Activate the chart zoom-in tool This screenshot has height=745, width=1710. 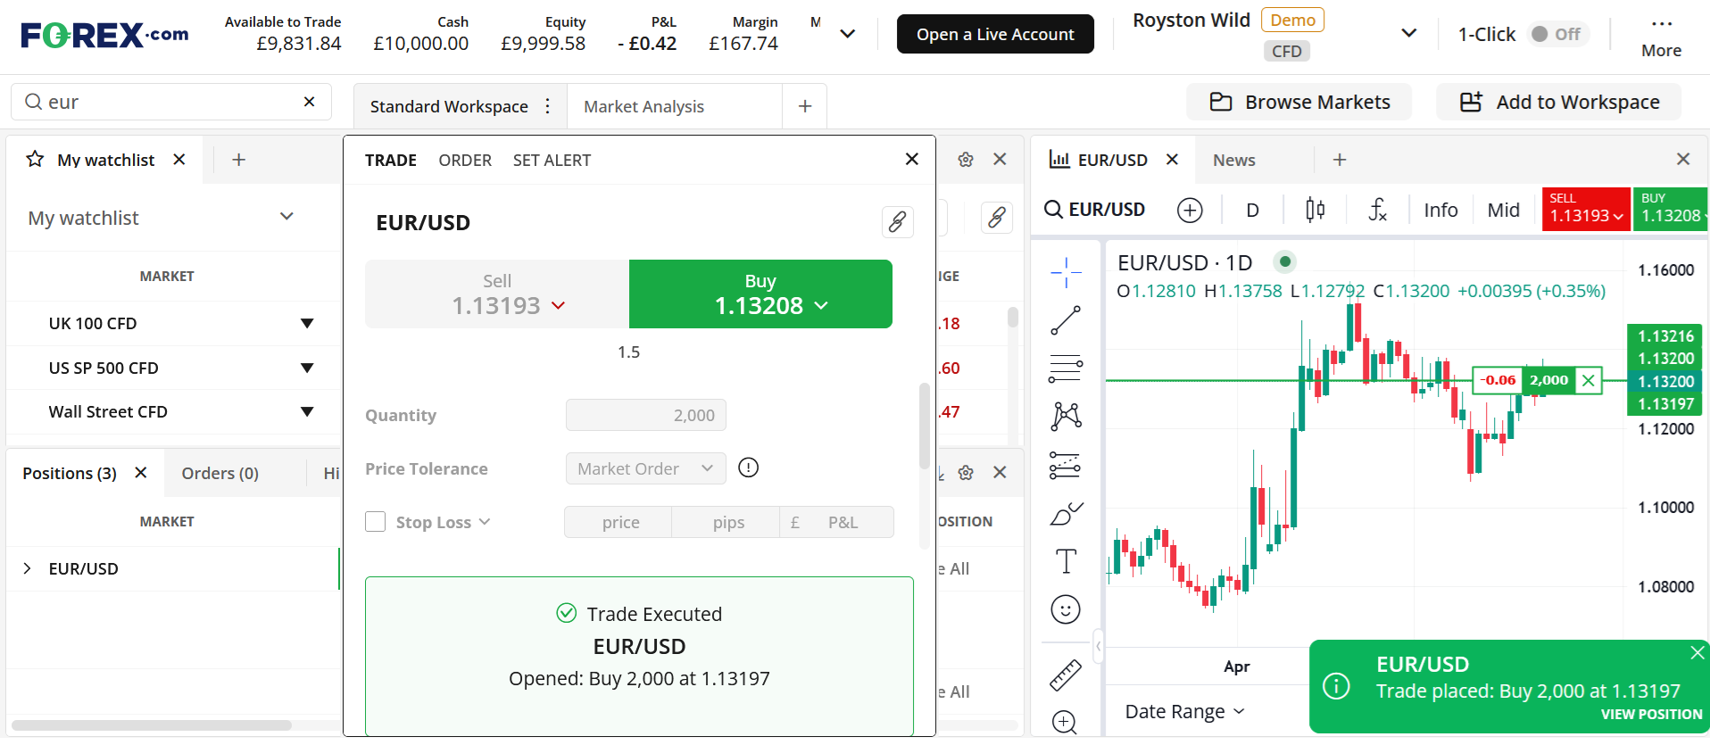tap(1065, 722)
